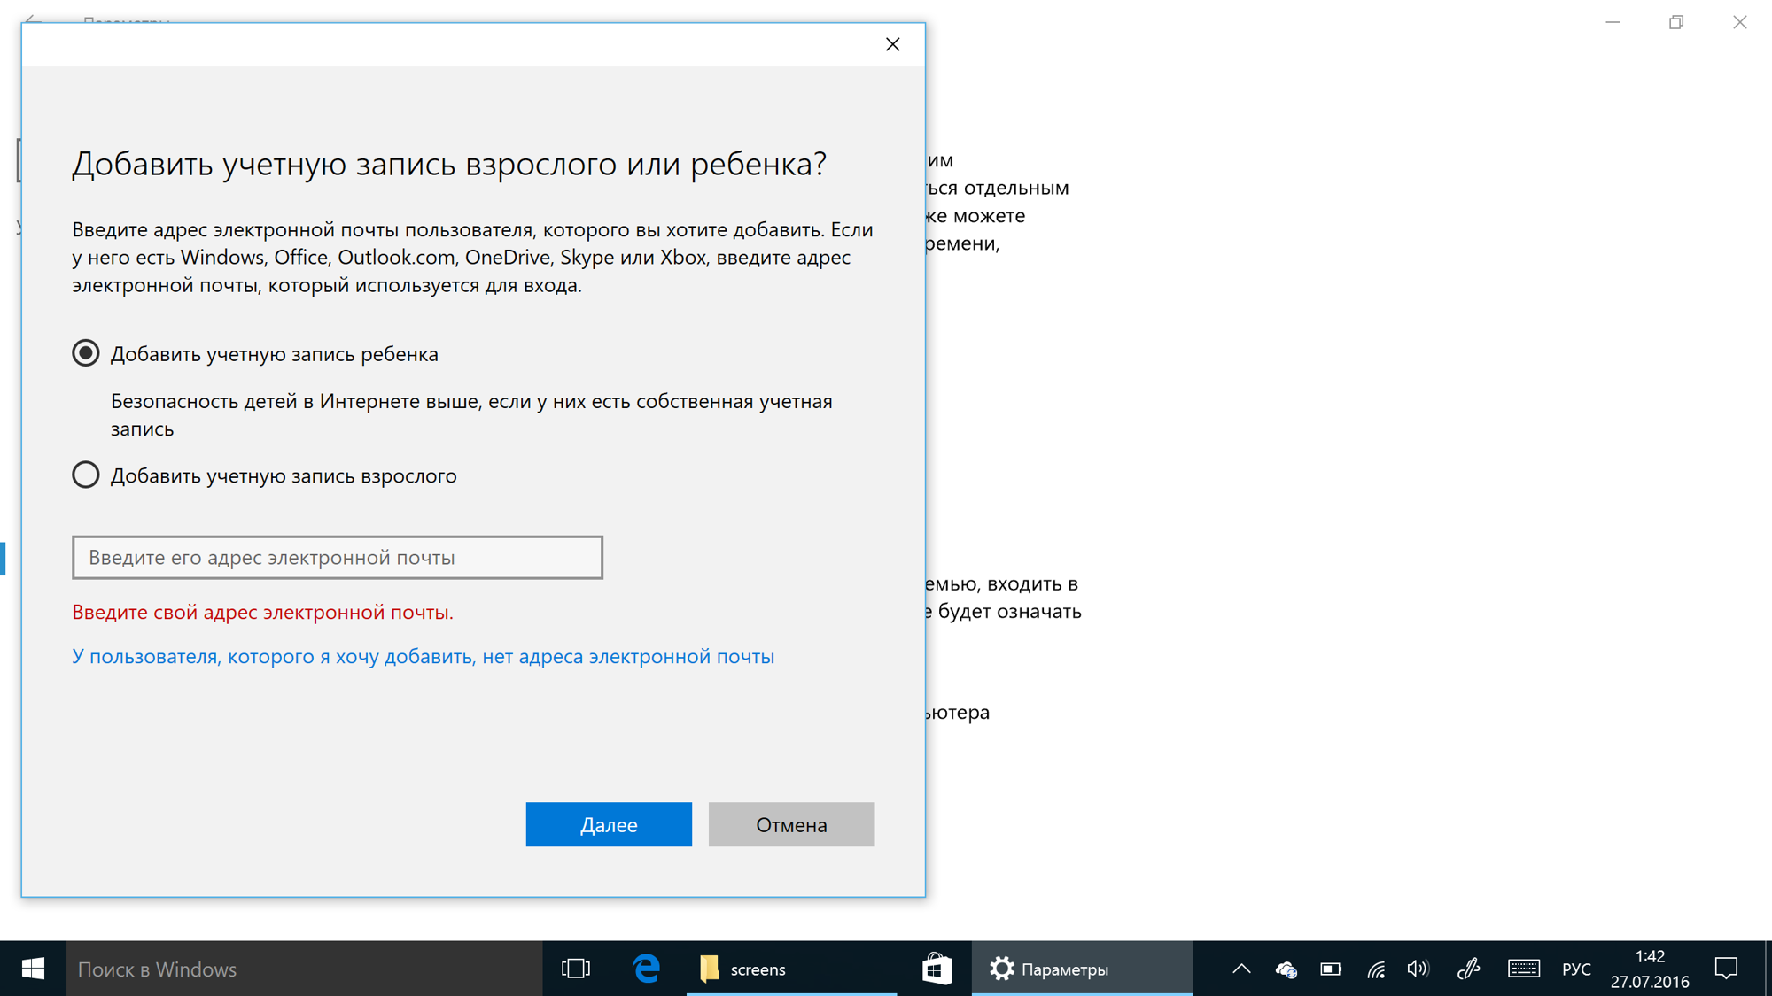This screenshot has height=996, width=1772.
Task: Close the add account dialog
Action: coord(892,44)
